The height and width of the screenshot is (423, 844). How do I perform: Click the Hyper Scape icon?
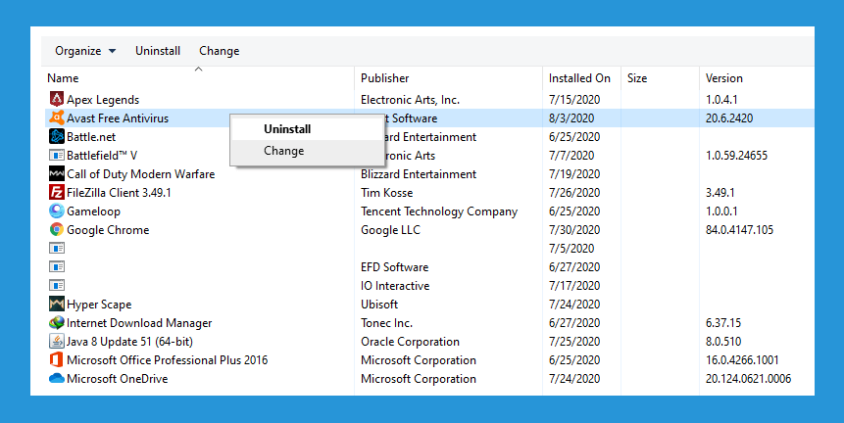point(57,304)
